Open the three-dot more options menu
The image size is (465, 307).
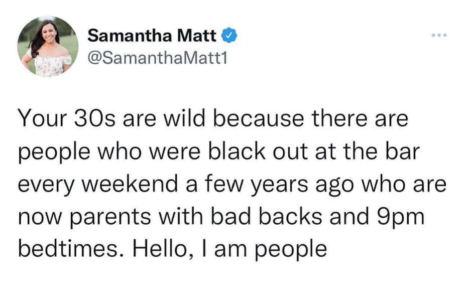(437, 37)
